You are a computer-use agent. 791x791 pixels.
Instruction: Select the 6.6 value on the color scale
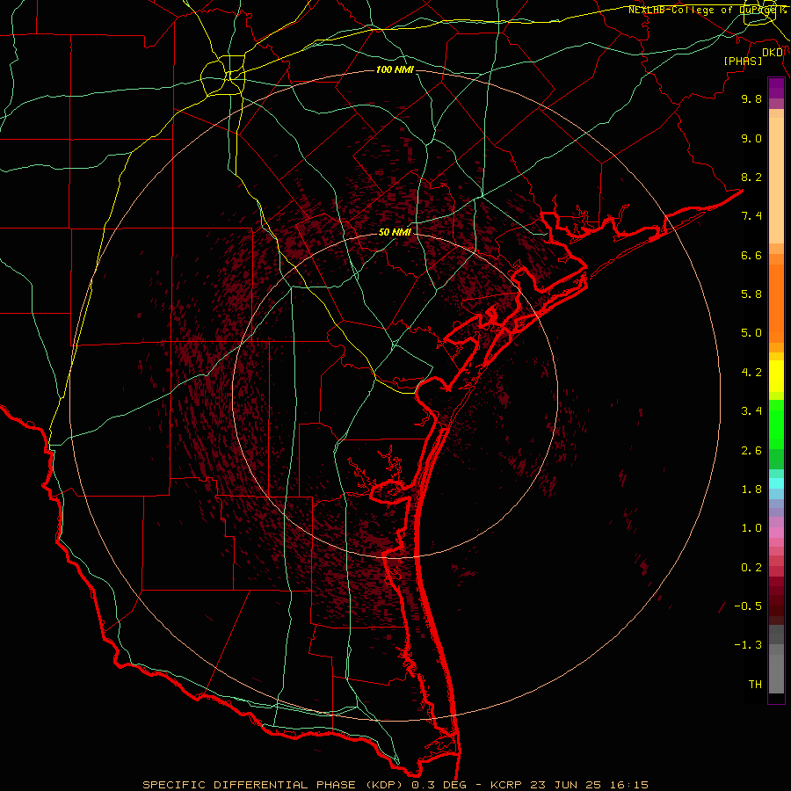coord(751,255)
